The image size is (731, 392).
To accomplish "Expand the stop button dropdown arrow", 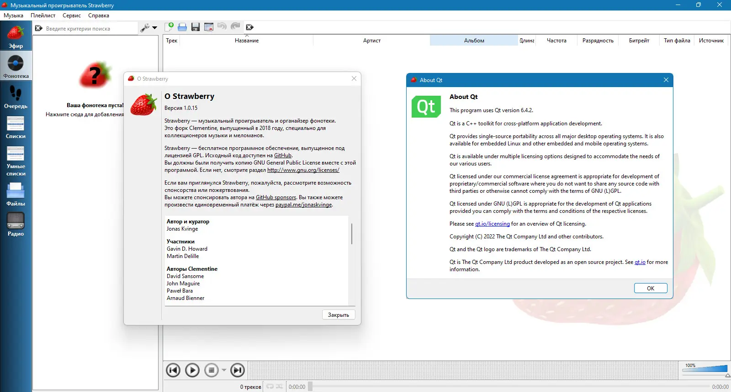I will click(224, 370).
